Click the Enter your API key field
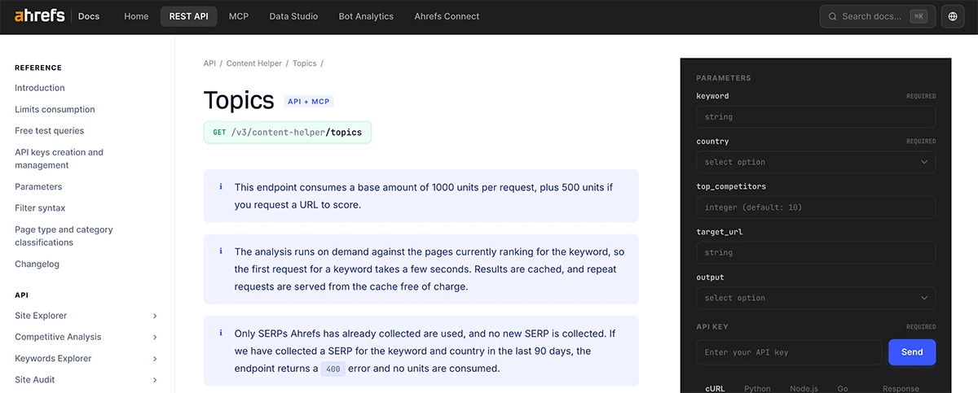The image size is (978, 393). pyautogui.click(x=789, y=352)
